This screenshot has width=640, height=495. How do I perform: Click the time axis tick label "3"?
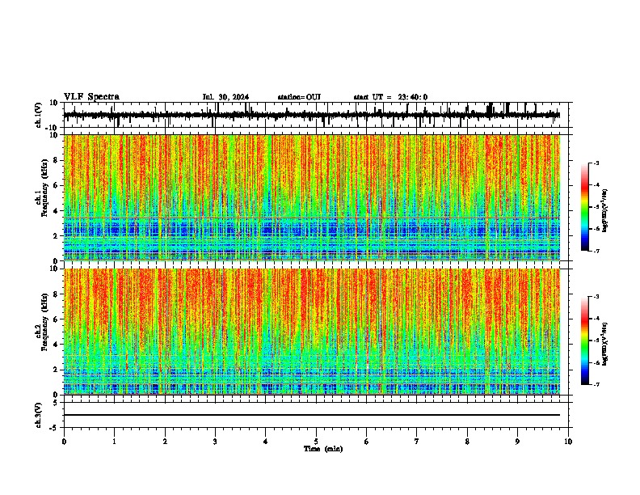point(215,442)
